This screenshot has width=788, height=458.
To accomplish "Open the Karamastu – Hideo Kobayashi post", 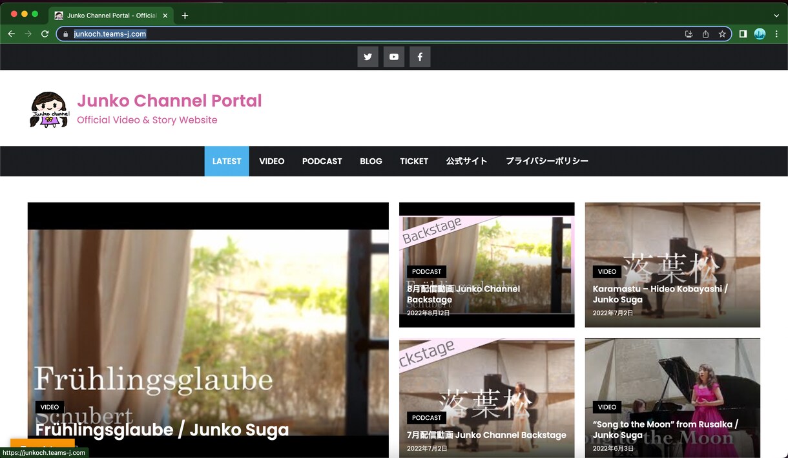I will tap(660, 294).
